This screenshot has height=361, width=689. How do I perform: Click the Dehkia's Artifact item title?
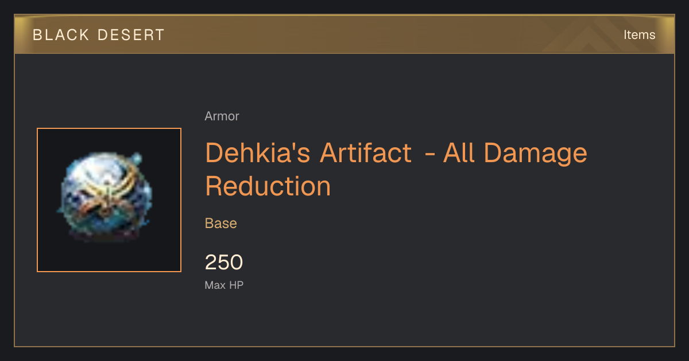click(396, 169)
